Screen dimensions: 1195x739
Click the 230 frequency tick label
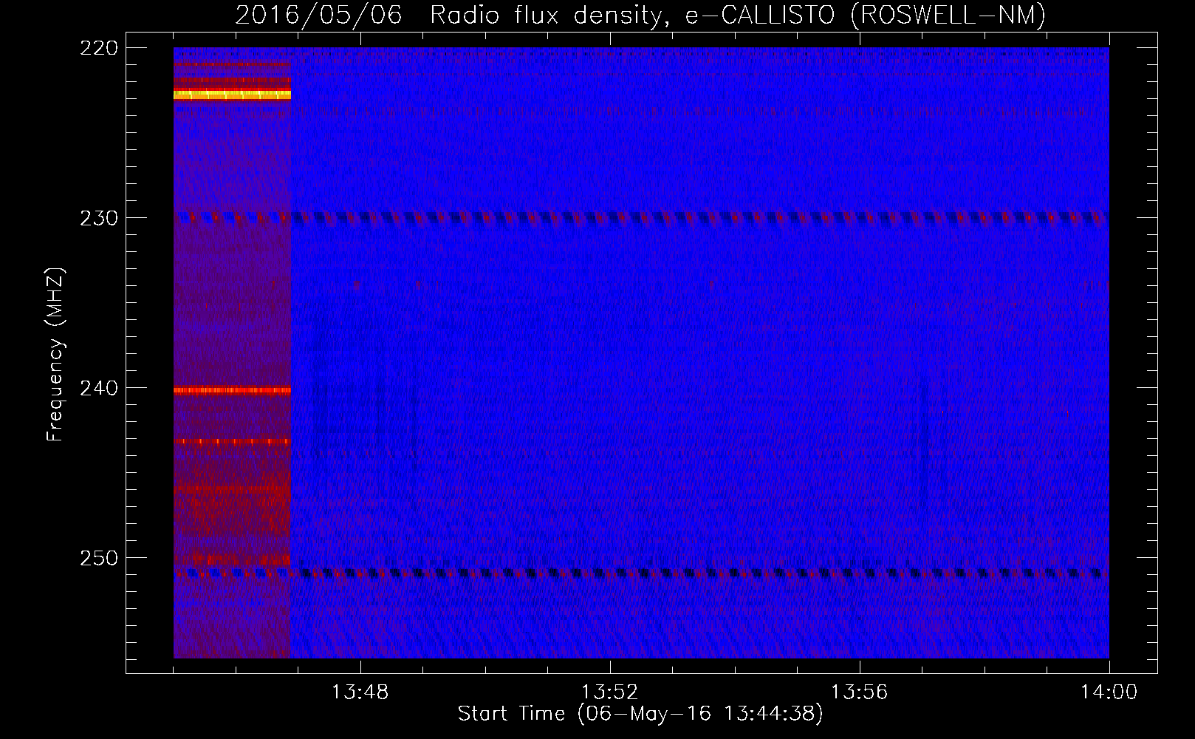coord(98,218)
